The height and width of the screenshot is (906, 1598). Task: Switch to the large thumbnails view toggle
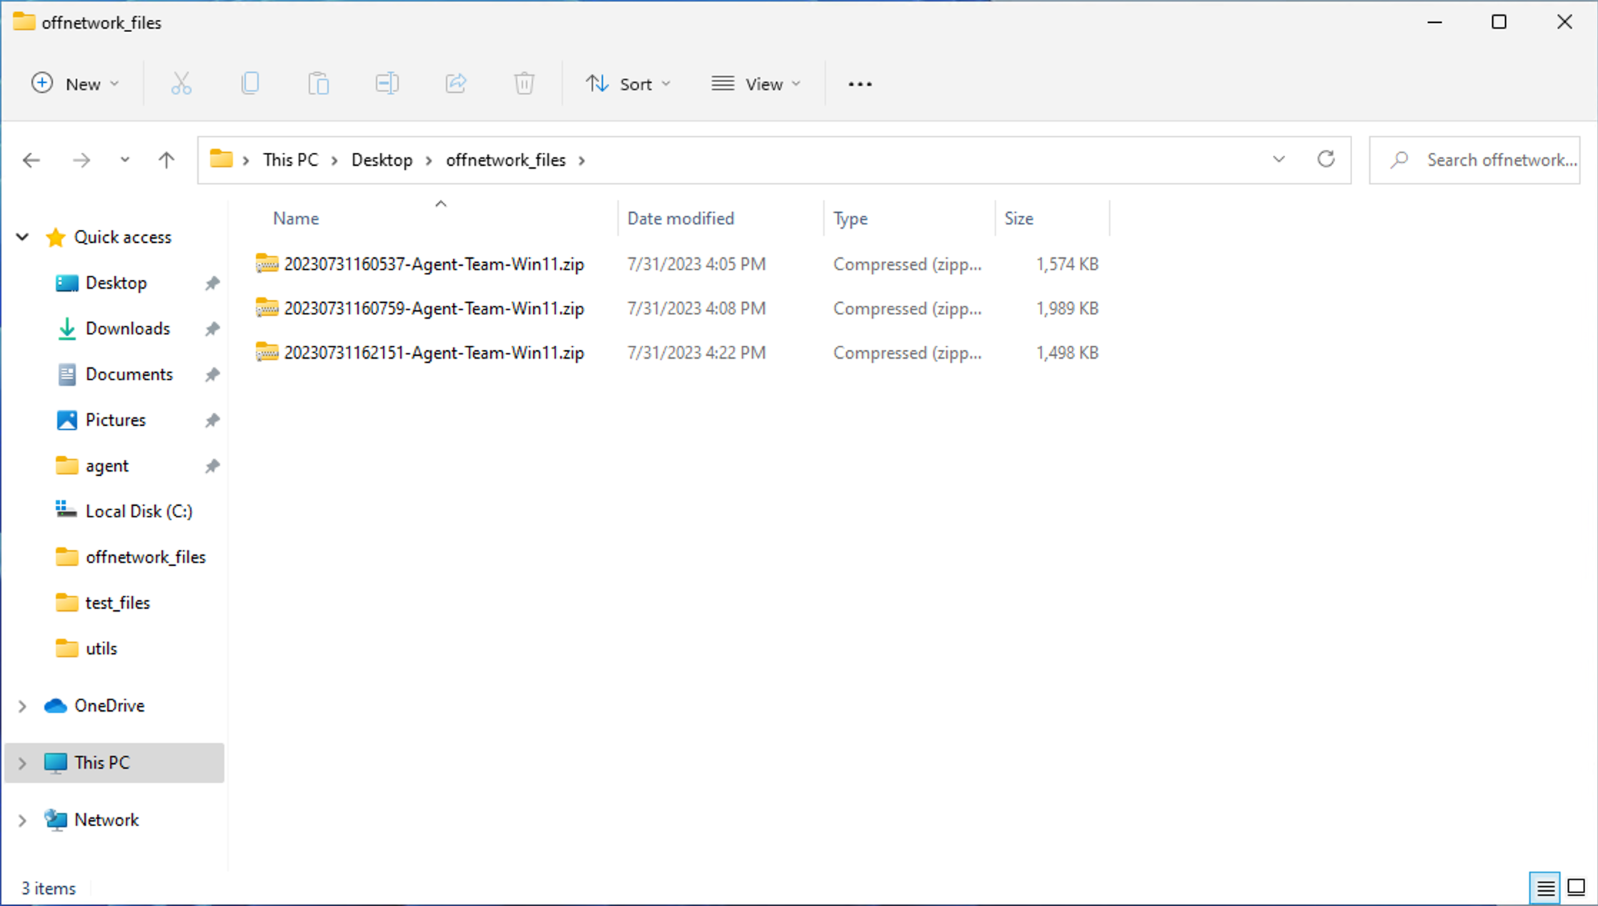coord(1576,887)
